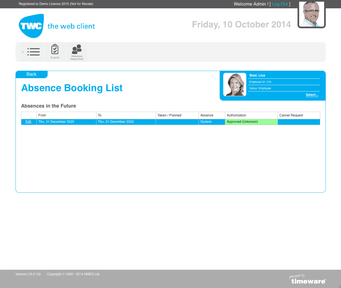The width and height of the screenshot is (341, 288).
Task: Click the To column header
Action: tap(126, 115)
